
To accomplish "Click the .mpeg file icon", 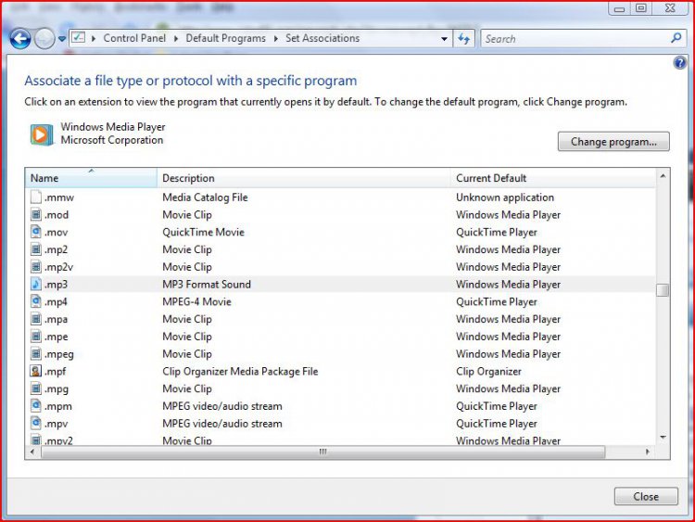I will coord(36,354).
